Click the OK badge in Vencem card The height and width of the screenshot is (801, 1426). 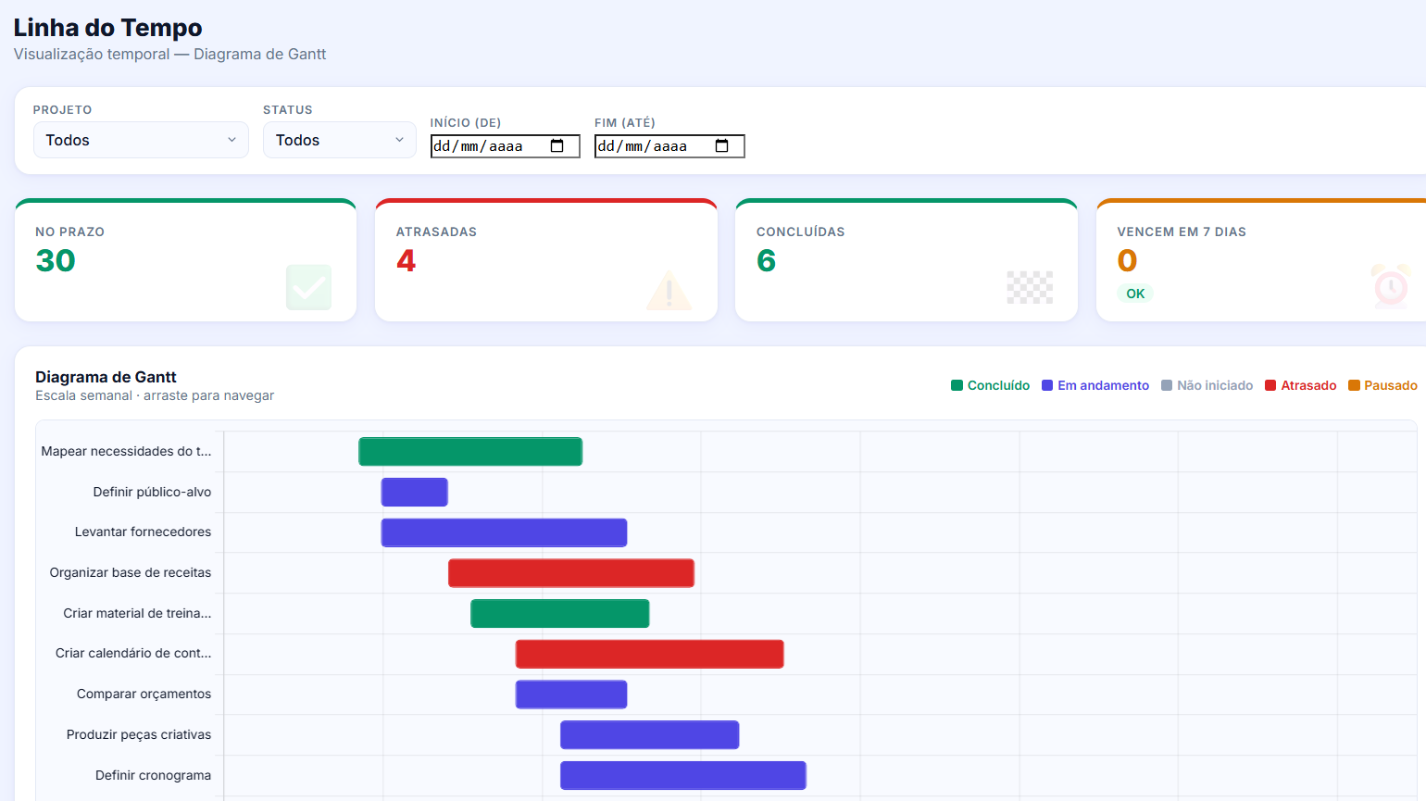pos(1135,294)
